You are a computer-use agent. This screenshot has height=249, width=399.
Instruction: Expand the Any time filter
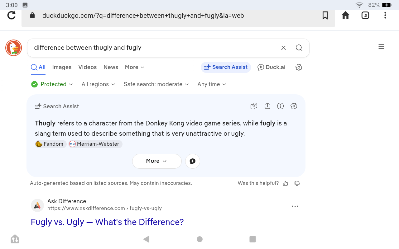212,84
